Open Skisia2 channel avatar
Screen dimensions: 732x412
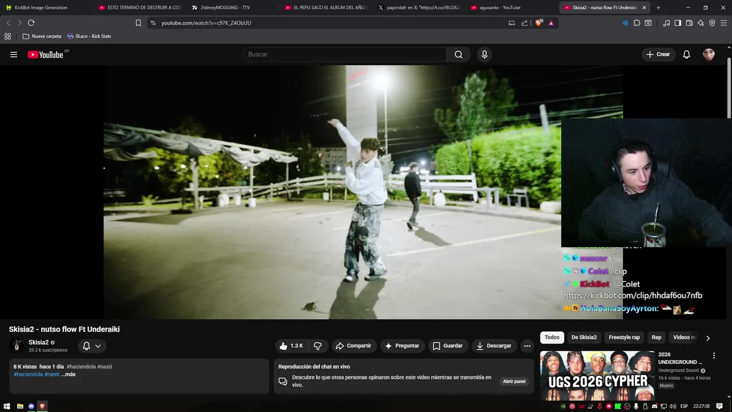click(x=17, y=346)
